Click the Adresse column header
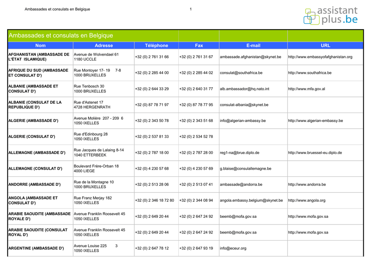The height and width of the screenshot is (270, 382). 104,45
